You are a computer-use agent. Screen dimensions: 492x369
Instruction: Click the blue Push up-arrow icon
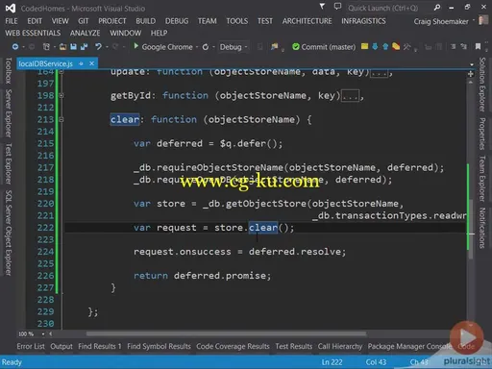pyautogui.click(x=385, y=47)
